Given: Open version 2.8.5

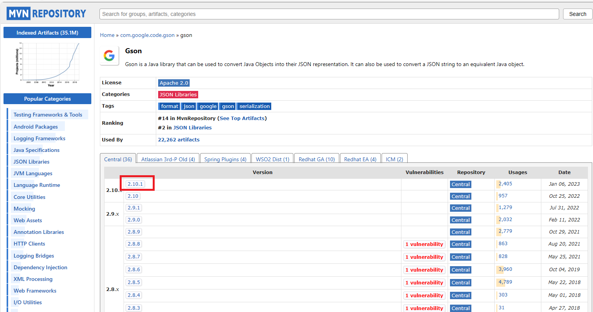Looking at the screenshot, I should pos(134,282).
